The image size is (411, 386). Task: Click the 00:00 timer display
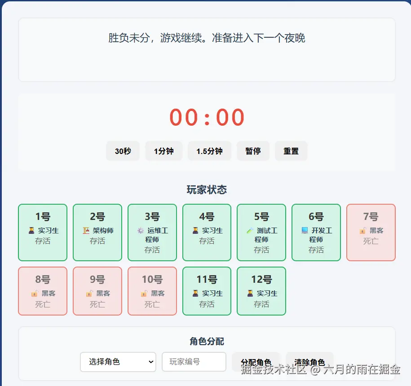207,117
